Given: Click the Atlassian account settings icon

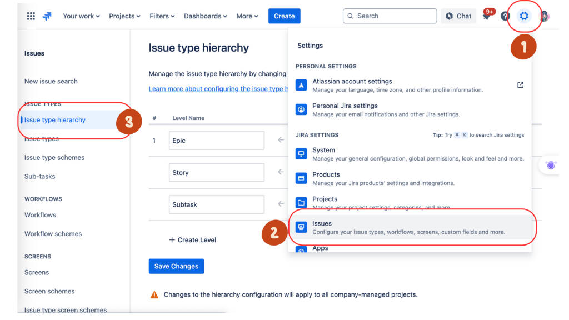Looking at the screenshot, I should point(301,85).
